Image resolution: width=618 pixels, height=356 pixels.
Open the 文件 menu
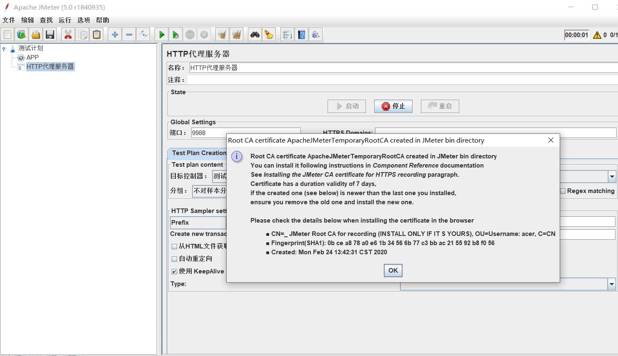pos(9,20)
